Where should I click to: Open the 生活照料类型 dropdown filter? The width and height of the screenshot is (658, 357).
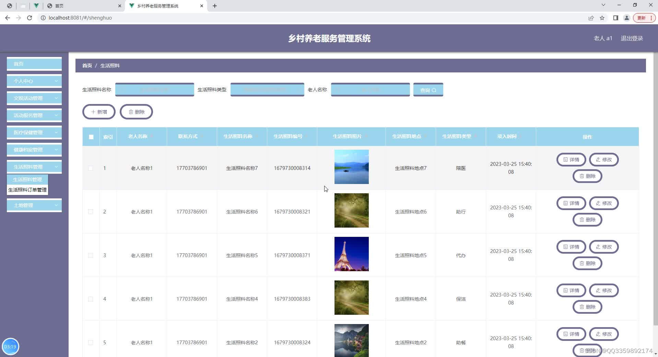[x=267, y=90]
